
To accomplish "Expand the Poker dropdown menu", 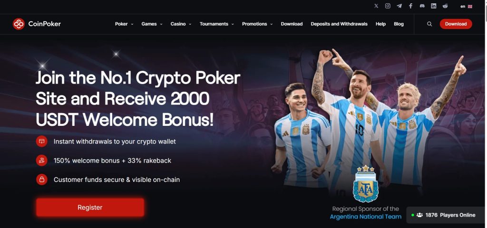I will coord(124,24).
